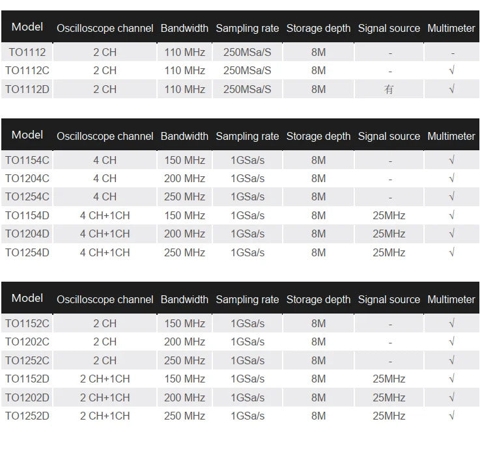The image size is (482, 456).
Task: Click the Signal source header in the top table
Action: (389, 29)
